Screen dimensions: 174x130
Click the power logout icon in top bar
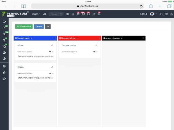point(161,14)
